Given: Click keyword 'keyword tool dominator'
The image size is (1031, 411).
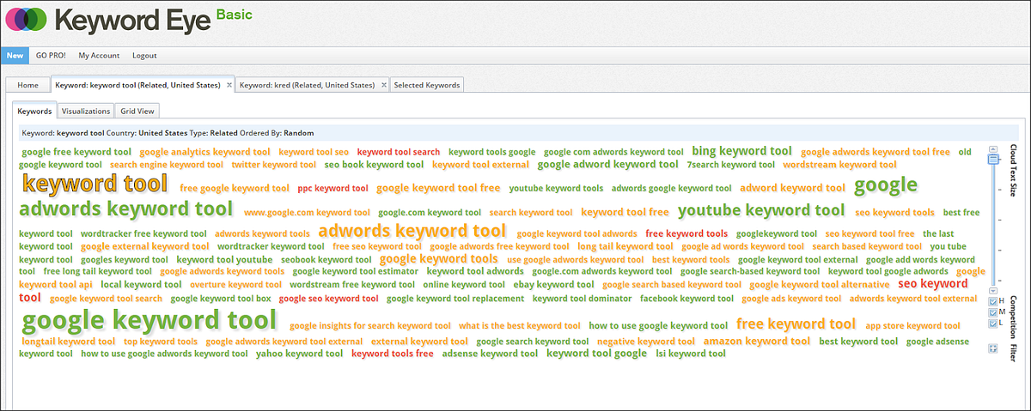Looking at the screenshot, I should pyautogui.click(x=582, y=299).
